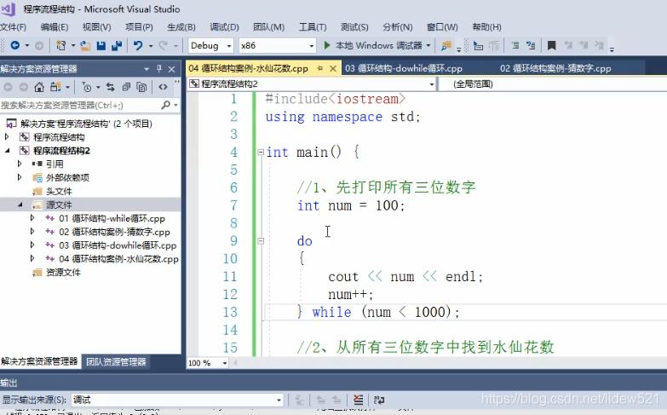The width and height of the screenshot is (667, 415).
Task: Click the 本地 Windows 调试器 run button
Action: (x=373, y=45)
